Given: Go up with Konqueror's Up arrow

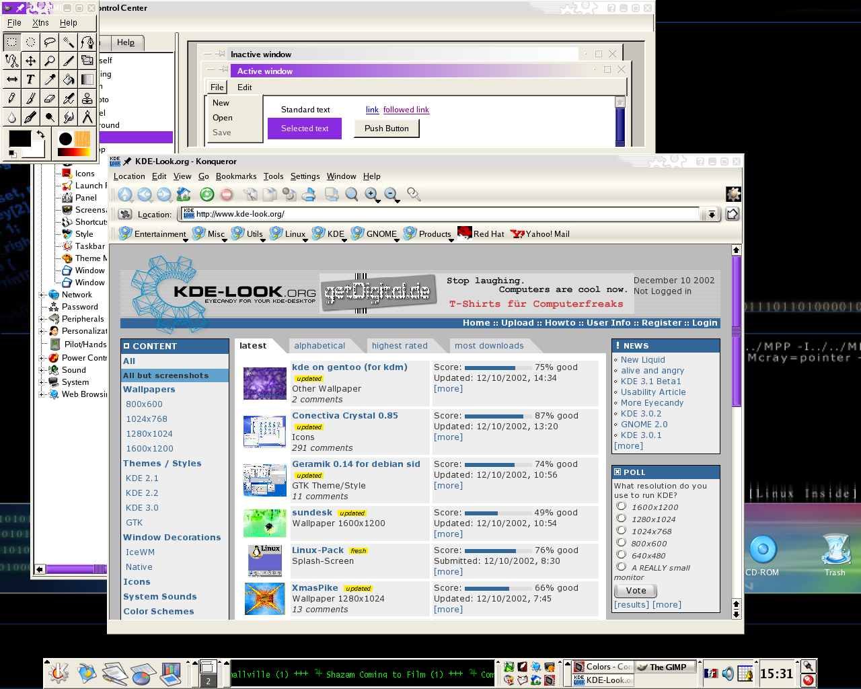Looking at the screenshot, I should point(126,194).
